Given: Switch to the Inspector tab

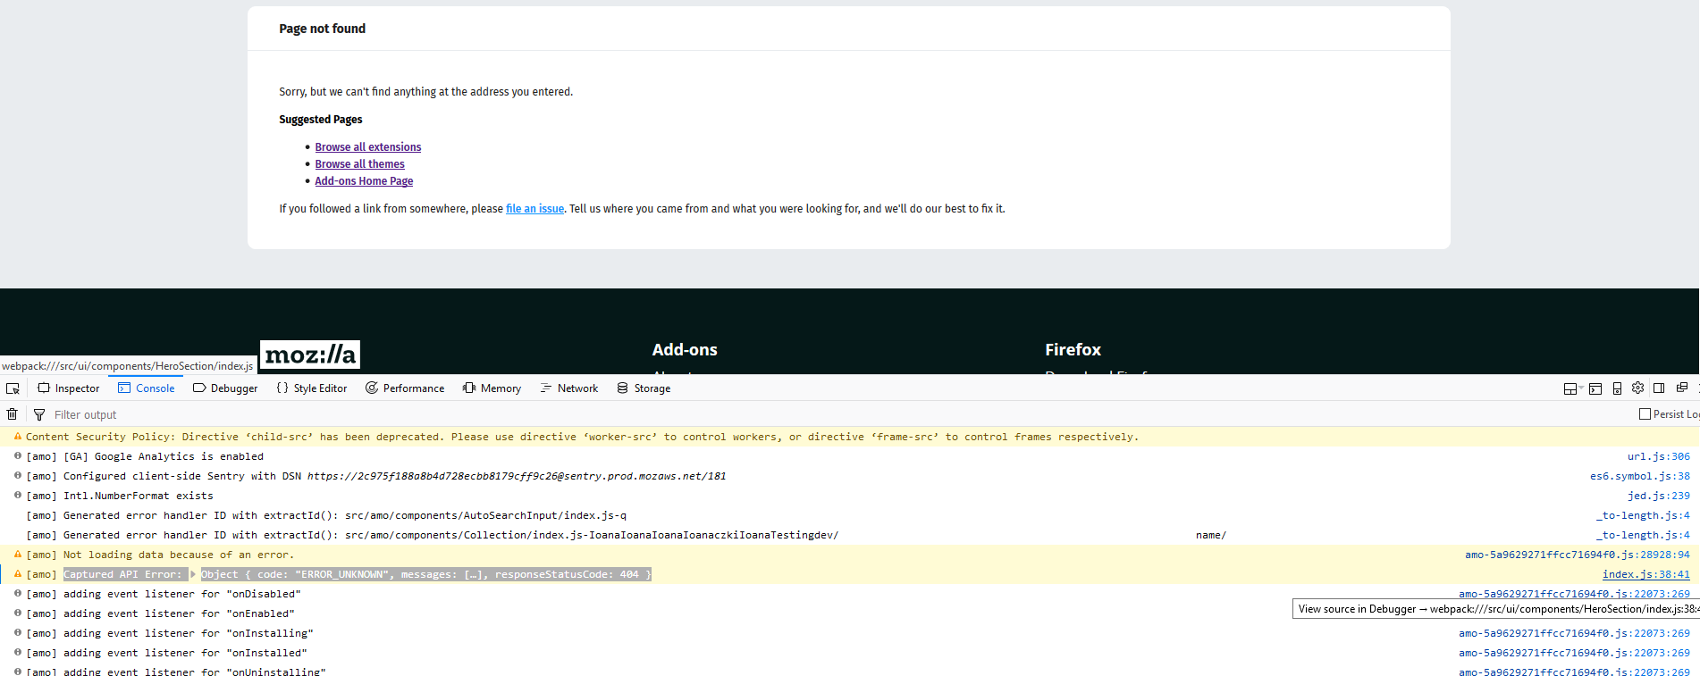Looking at the screenshot, I should 69,388.
